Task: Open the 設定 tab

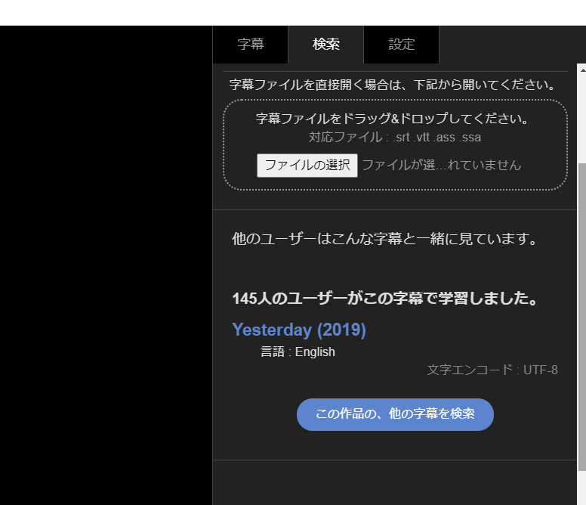Action: pyautogui.click(x=402, y=45)
